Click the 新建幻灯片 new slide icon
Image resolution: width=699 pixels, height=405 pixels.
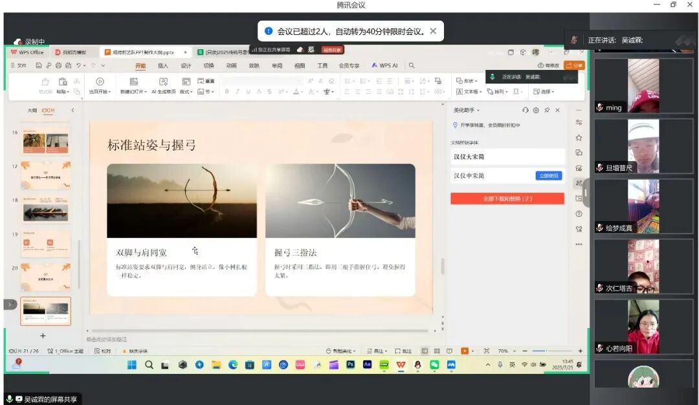[134, 82]
